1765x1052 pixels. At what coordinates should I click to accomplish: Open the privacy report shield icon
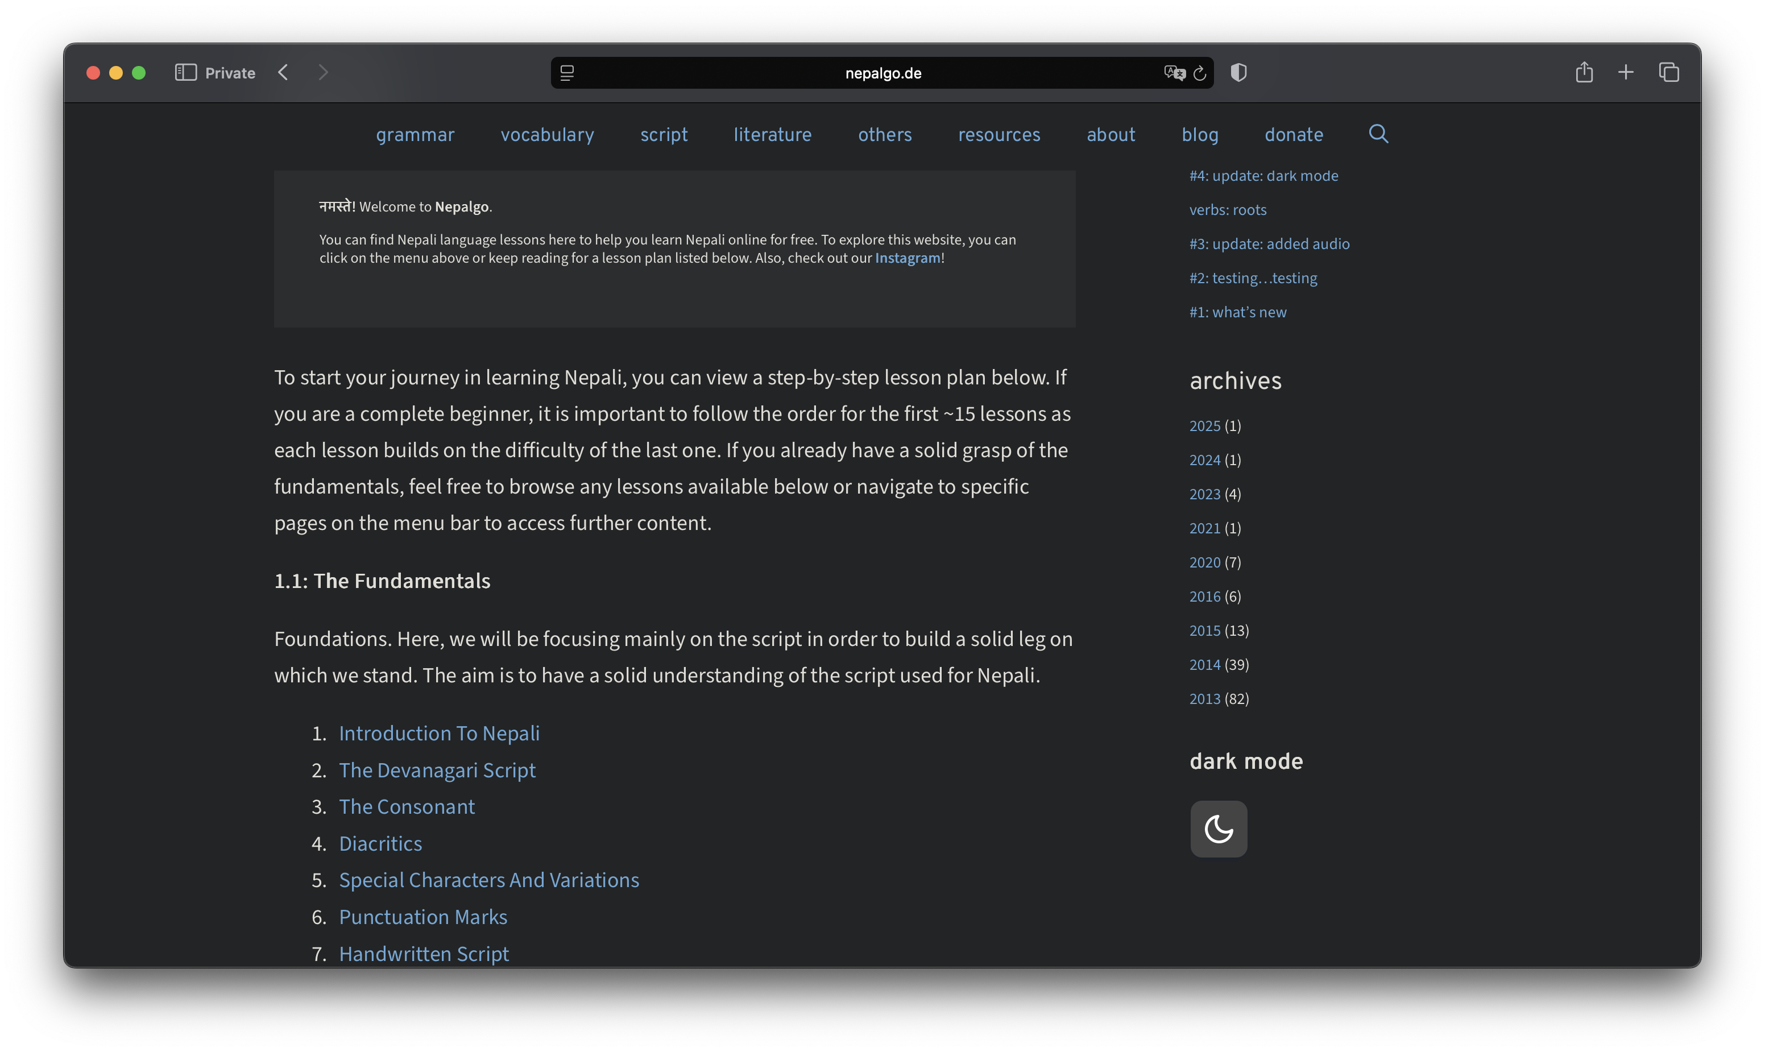click(x=1238, y=72)
